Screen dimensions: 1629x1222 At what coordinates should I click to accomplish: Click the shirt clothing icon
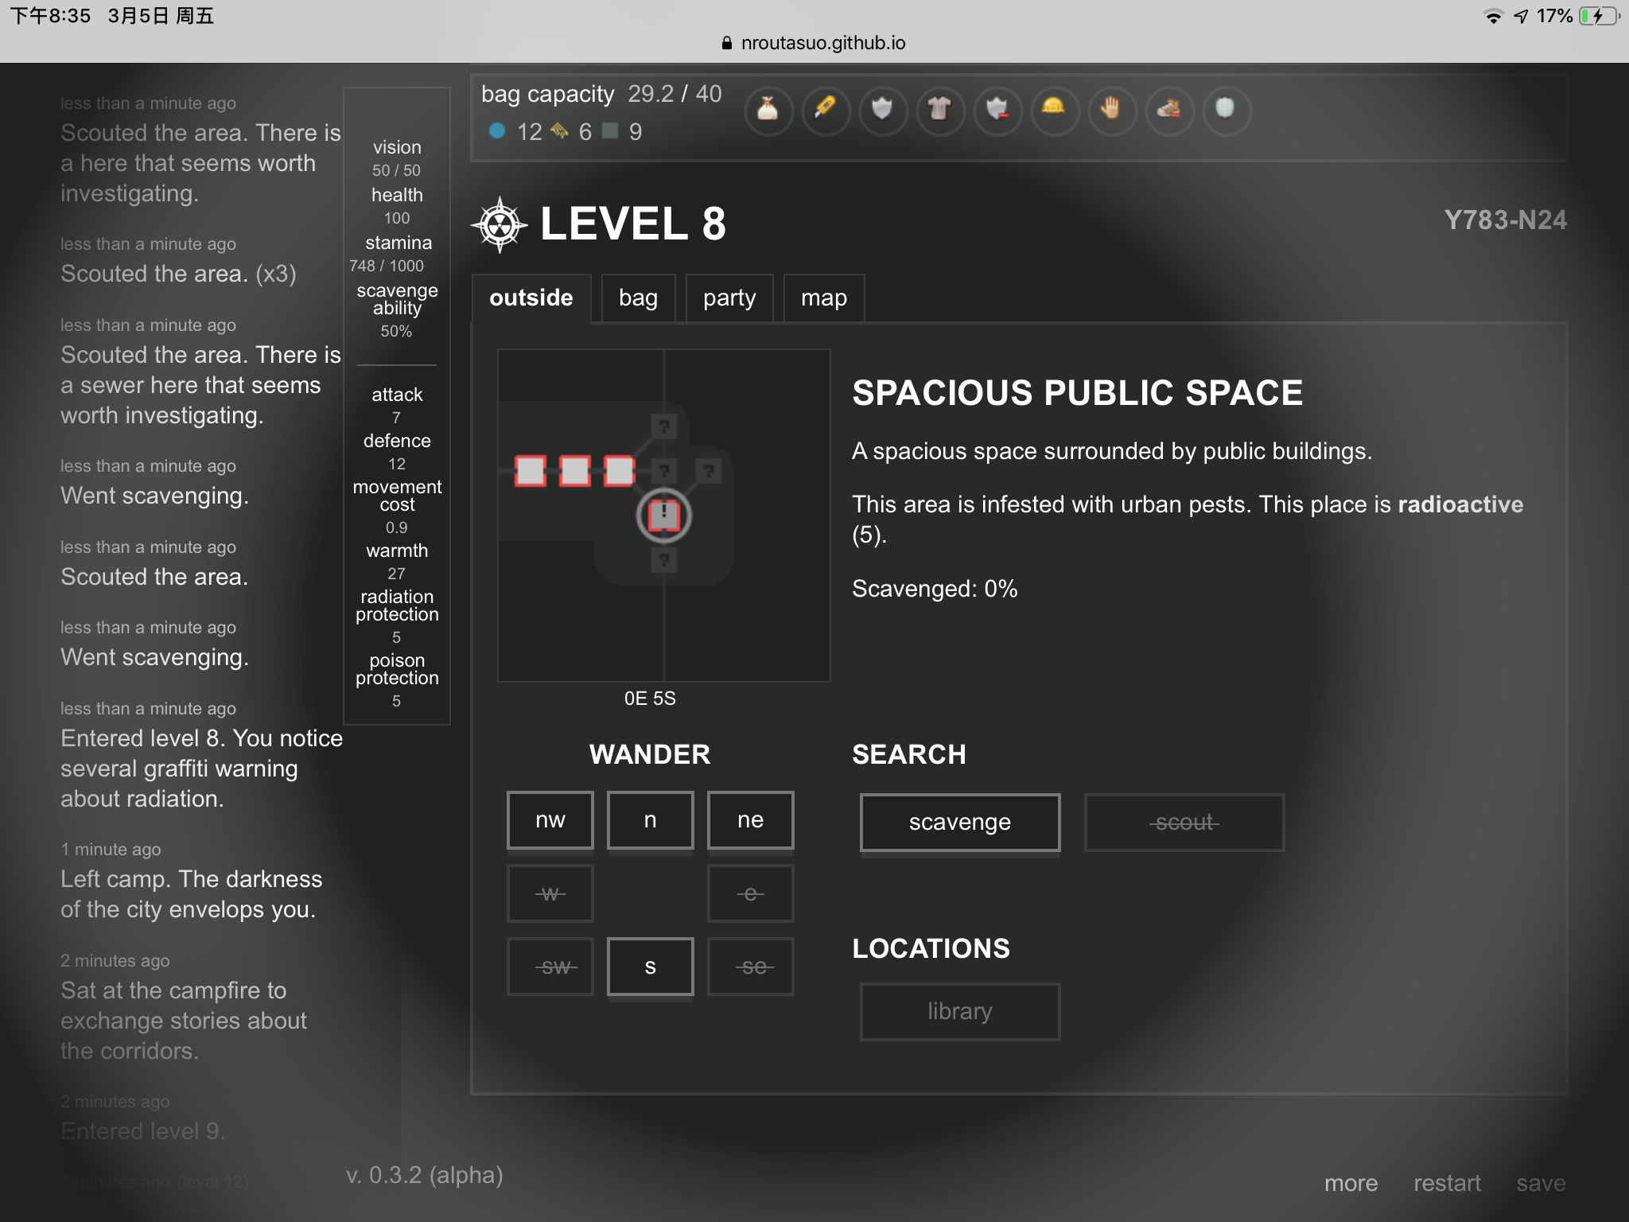point(940,110)
